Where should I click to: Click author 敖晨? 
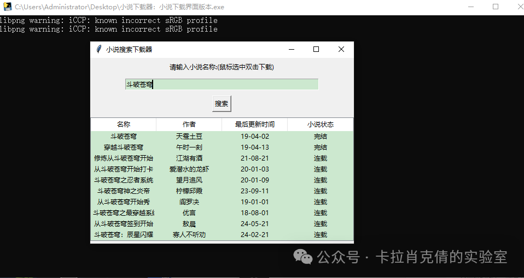[x=189, y=224]
